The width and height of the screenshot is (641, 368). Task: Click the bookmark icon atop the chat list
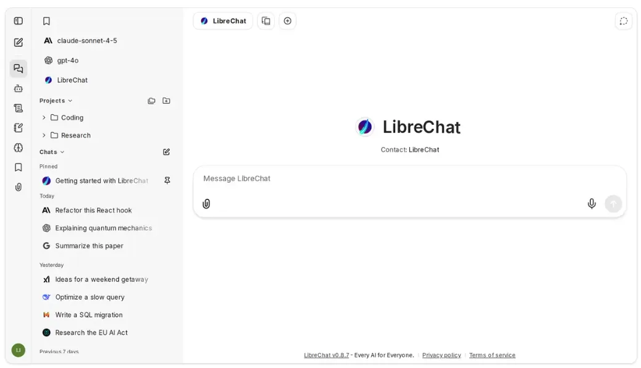pos(46,21)
